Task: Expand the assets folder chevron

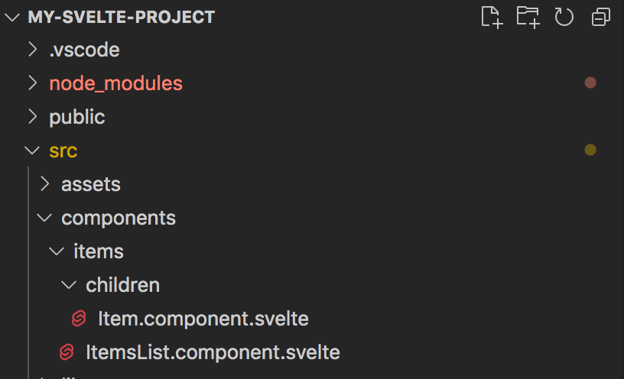Action: 45,184
